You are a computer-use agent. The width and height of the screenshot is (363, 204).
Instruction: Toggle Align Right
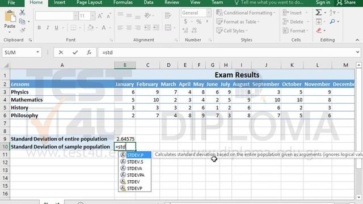138,28
